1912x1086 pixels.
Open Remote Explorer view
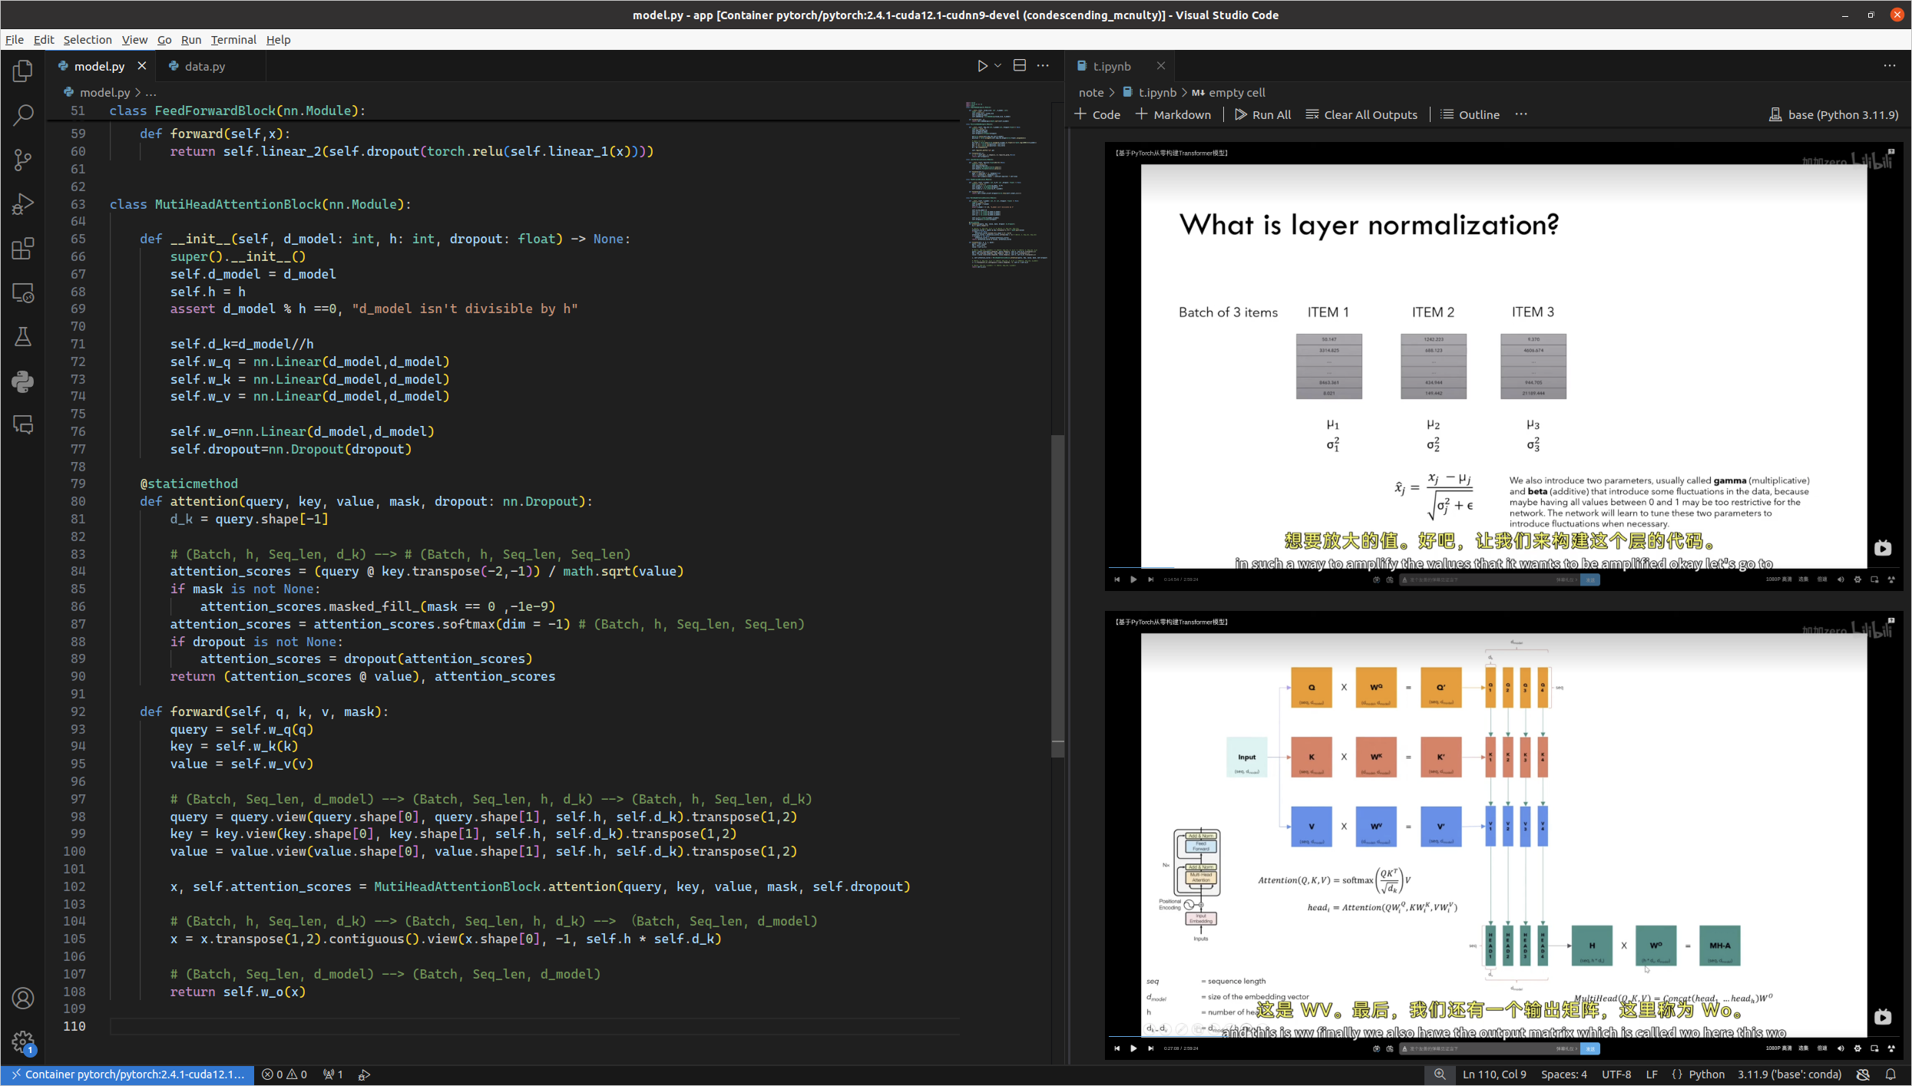(x=23, y=293)
